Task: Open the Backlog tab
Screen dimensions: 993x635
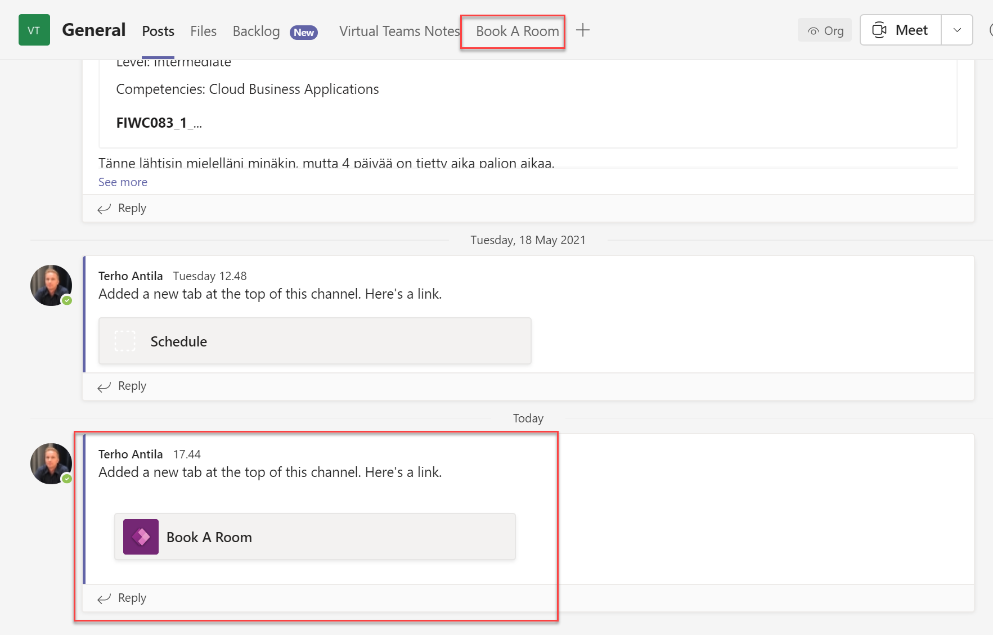Action: [x=256, y=31]
